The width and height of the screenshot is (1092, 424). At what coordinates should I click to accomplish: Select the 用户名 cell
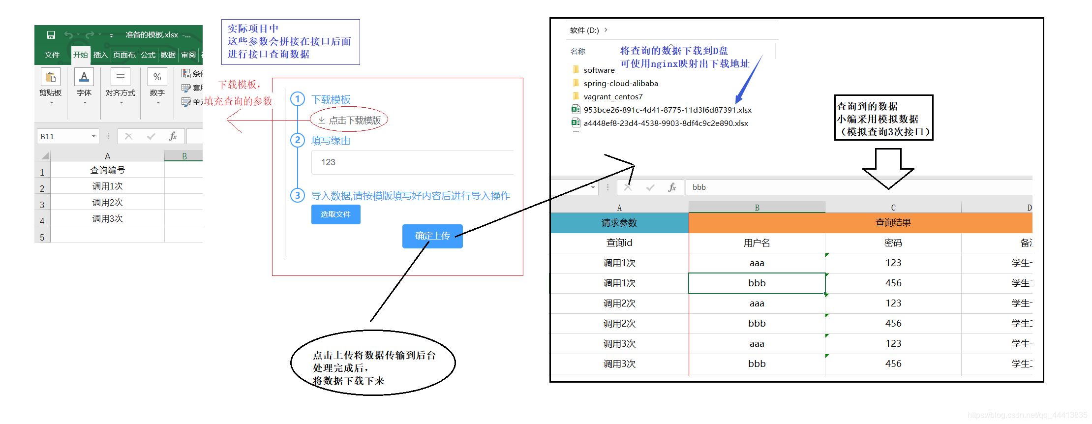tap(757, 243)
